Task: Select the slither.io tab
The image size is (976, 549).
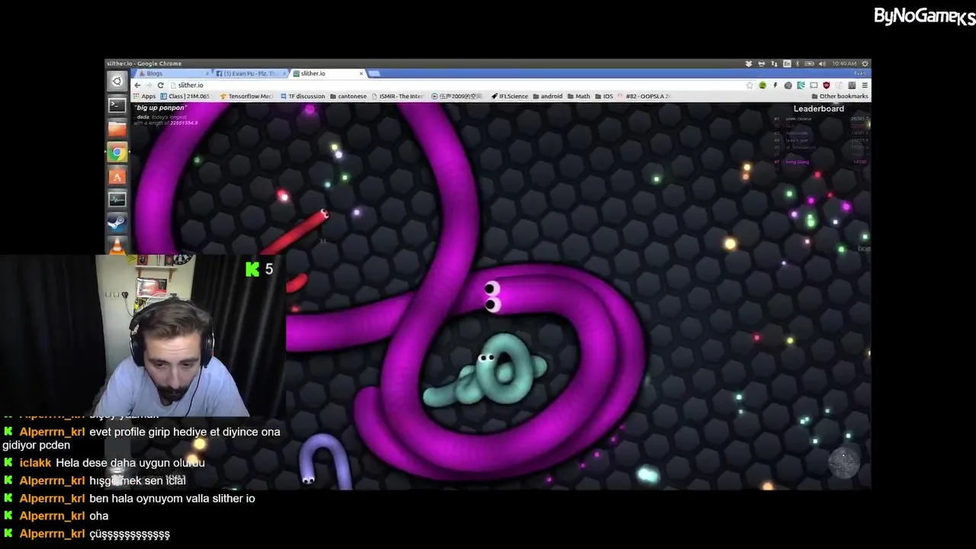Action: [329, 73]
